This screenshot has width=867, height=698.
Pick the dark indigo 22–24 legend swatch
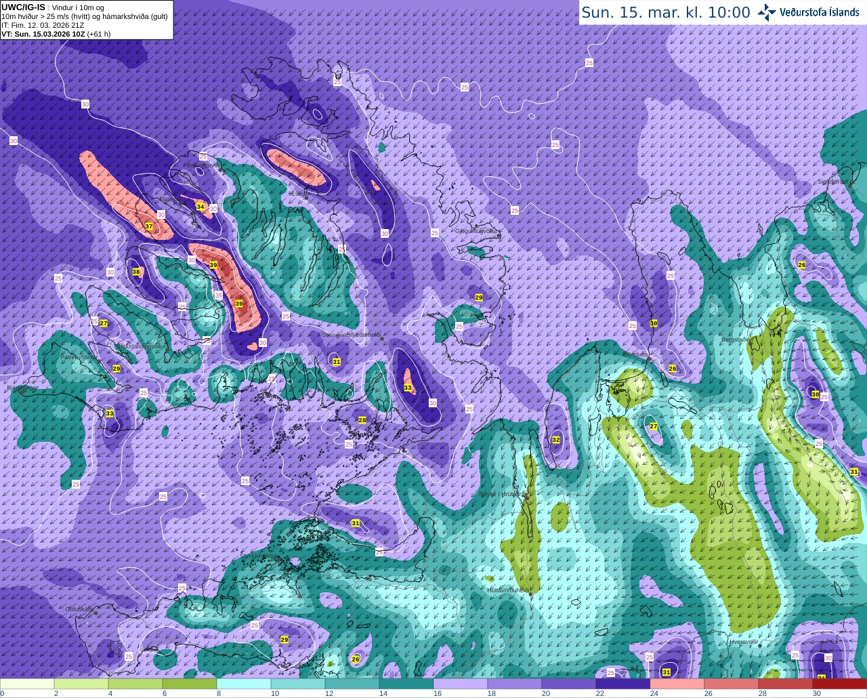tap(623, 684)
